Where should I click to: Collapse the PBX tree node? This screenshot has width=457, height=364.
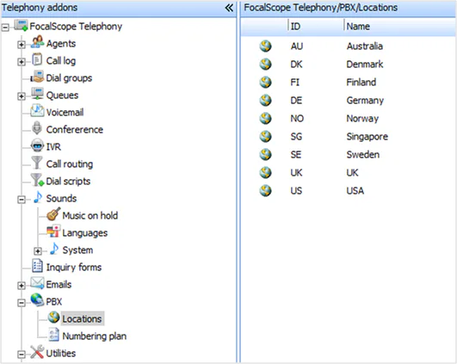point(22,303)
